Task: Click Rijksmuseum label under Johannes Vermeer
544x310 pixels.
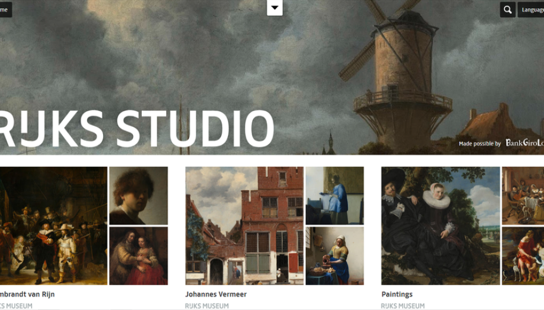Action: click(207, 306)
